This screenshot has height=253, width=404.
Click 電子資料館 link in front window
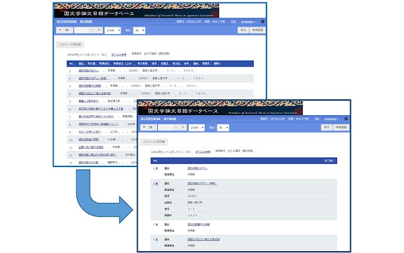[170, 119]
